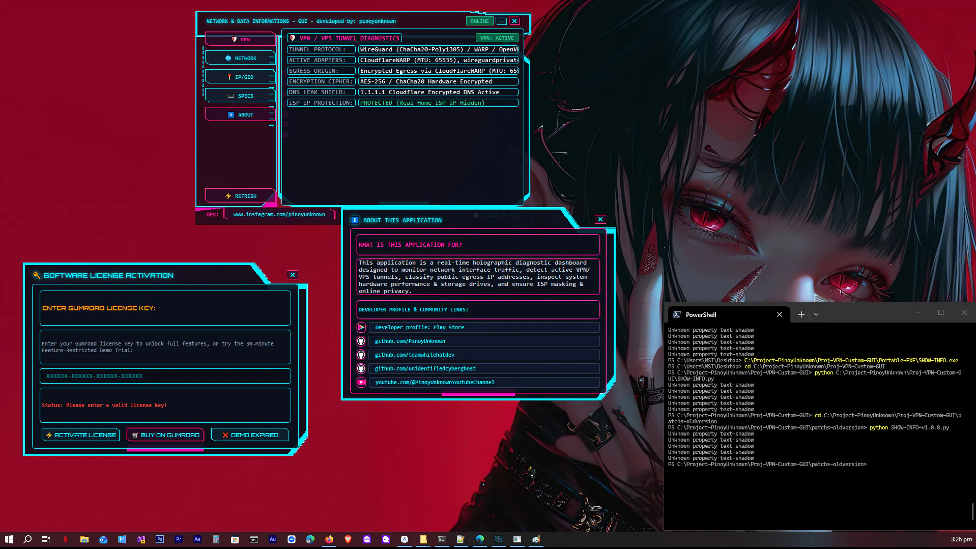Screen dimensions: 976x549
Task: Click the license key input field
Action: 165,376
